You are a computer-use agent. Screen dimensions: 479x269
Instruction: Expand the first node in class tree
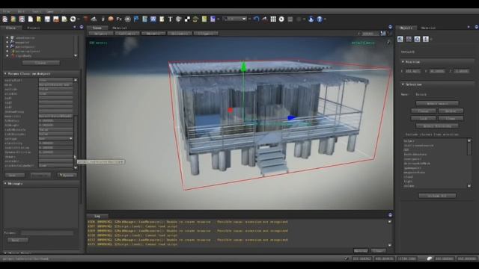point(7,38)
